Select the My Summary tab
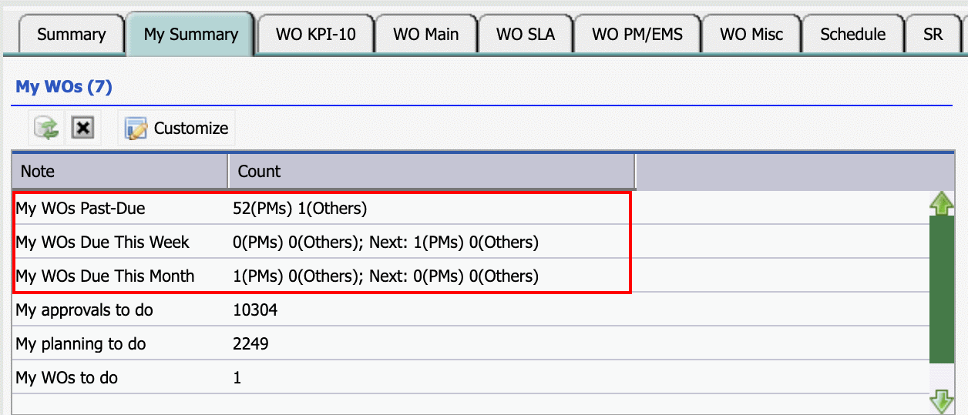This screenshot has height=415, width=968. pyautogui.click(x=190, y=35)
